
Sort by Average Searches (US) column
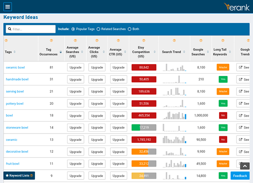coord(82,52)
